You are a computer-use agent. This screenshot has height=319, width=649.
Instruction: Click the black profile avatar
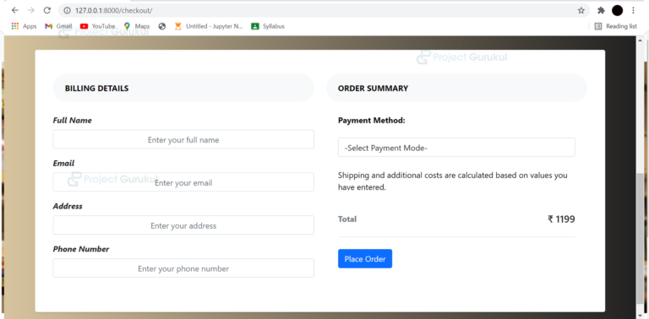click(x=617, y=10)
